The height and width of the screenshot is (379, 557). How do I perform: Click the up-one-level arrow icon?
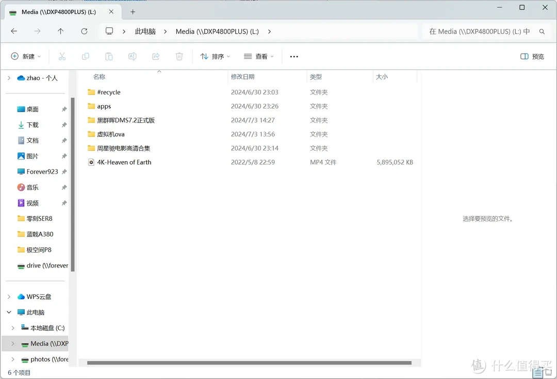click(60, 31)
